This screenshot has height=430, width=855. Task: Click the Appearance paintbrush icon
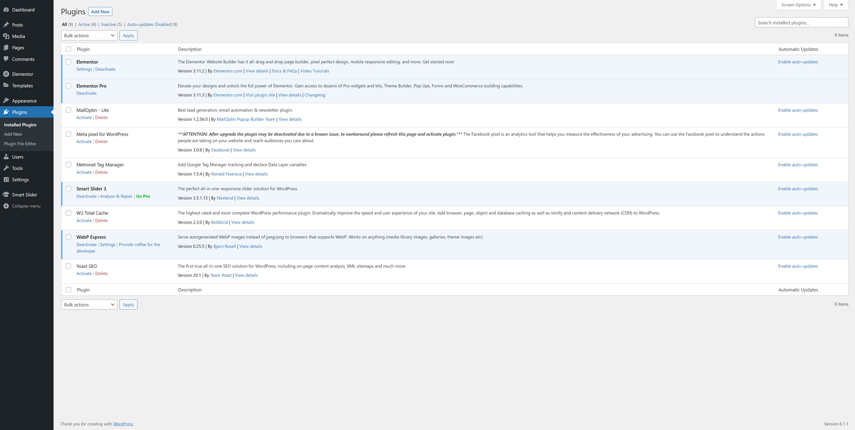tap(6, 100)
